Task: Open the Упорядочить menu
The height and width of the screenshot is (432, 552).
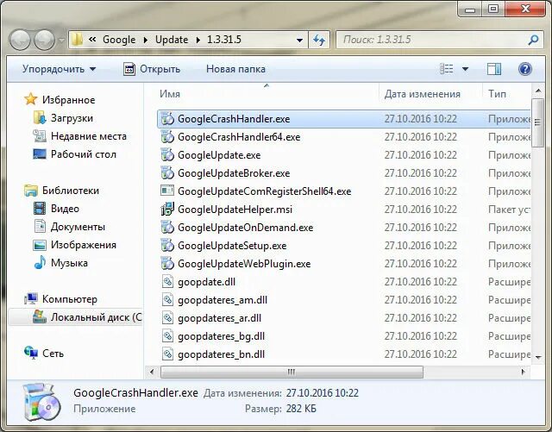Action: point(59,69)
